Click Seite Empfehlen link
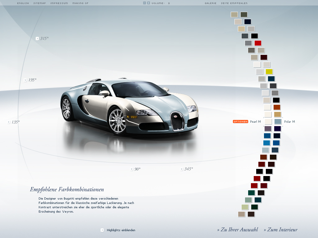Screen dimensions: 318x238 [x=234, y=3]
